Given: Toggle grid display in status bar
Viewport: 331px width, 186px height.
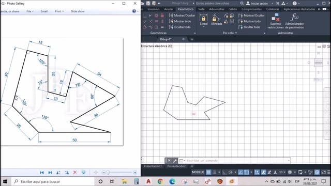Looking at the screenshot, I should pos(208,172).
